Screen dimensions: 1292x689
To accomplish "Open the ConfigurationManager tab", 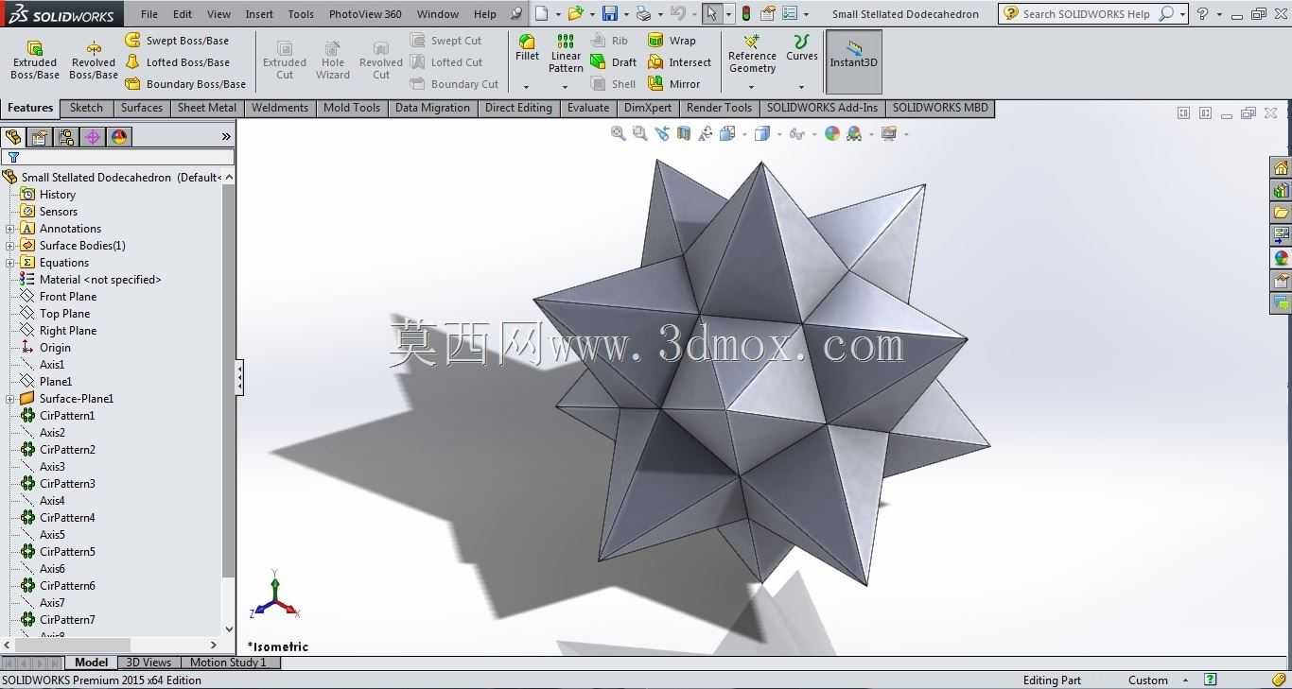I will [x=66, y=137].
